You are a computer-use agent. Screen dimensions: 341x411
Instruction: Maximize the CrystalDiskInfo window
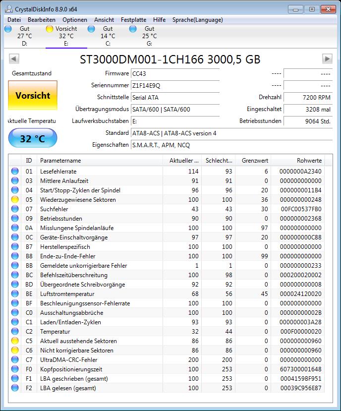(312, 9)
